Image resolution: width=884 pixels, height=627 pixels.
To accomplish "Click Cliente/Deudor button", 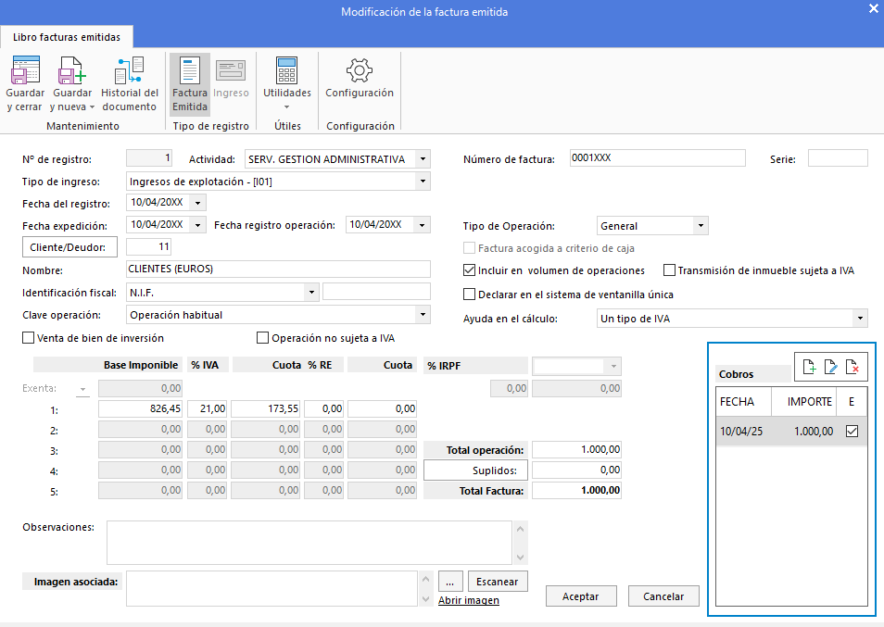I will pyautogui.click(x=69, y=246).
